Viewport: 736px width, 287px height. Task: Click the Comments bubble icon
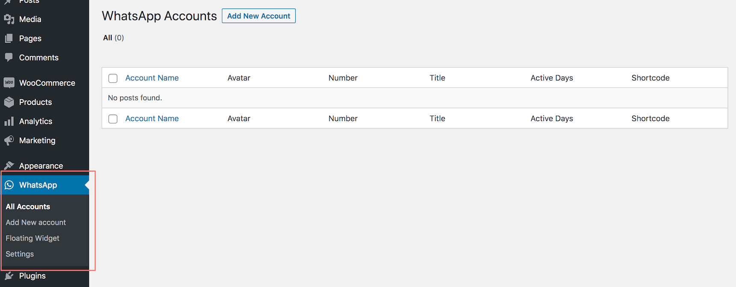tap(9, 57)
